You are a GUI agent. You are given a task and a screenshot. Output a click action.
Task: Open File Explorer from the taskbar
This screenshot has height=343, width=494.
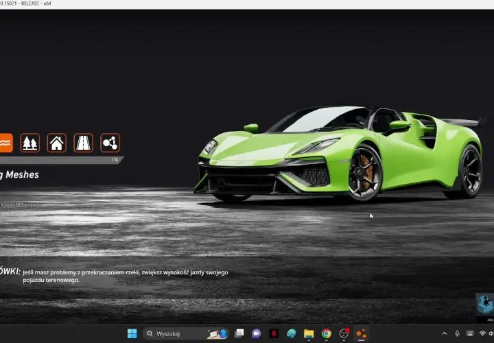pos(309,333)
